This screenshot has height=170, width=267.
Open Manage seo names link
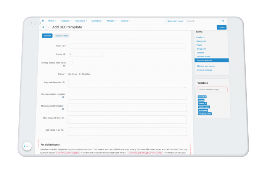click(x=206, y=66)
